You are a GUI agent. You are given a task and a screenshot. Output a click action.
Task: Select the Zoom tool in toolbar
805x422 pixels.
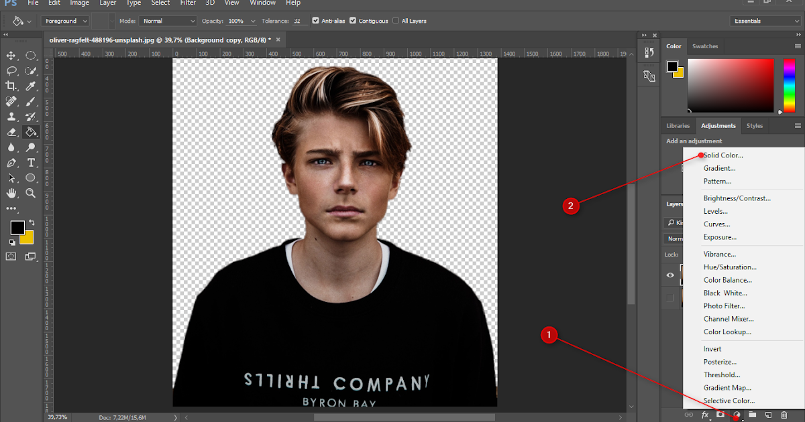click(31, 193)
